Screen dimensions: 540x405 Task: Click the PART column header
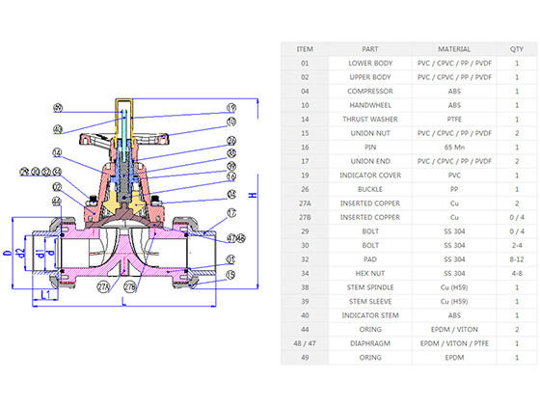point(370,49)
